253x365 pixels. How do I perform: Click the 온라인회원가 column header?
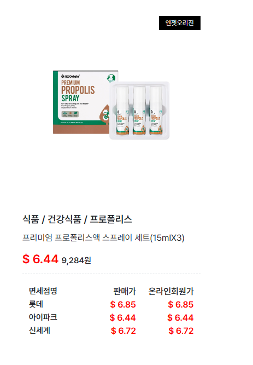coord(171,291)
